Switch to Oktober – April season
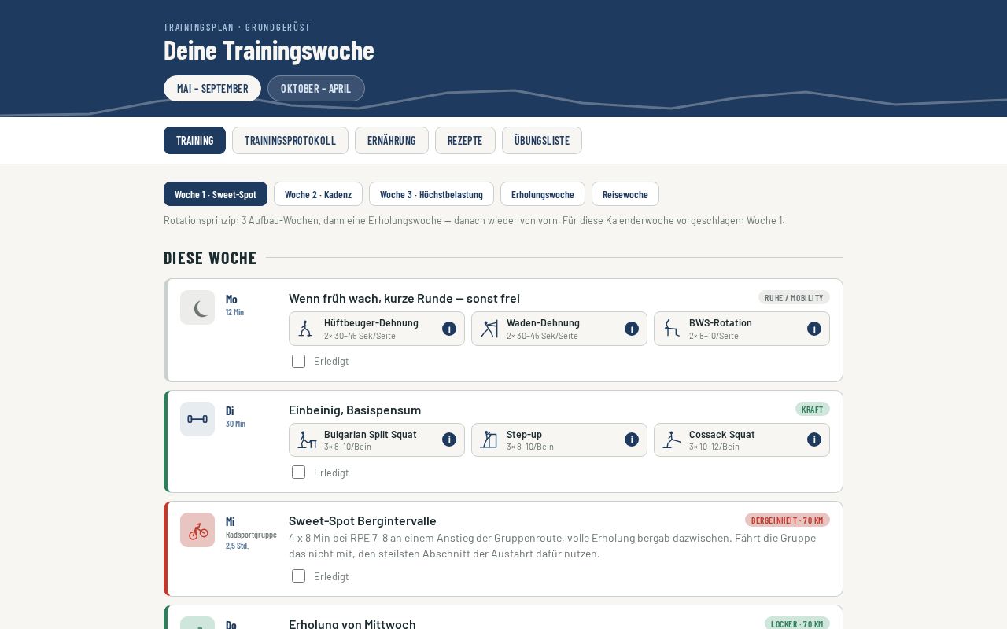Image resolution: width=1007 pixels, height=629 pixels. tap(316, 88)
